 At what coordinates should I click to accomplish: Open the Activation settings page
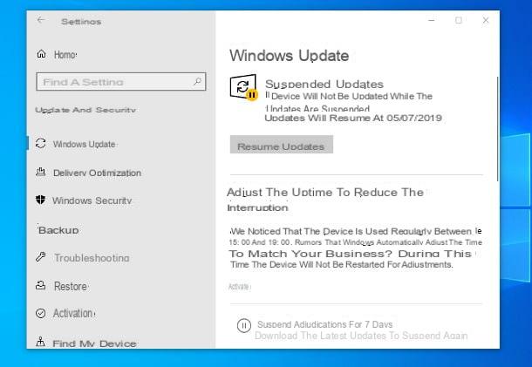point(73,314)
